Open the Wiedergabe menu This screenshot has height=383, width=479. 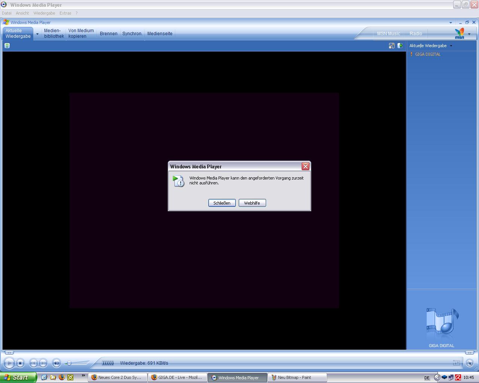point(44,13)
